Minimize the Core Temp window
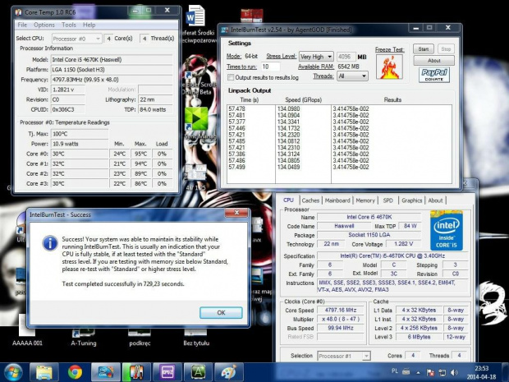Screen dimensions: 509x382 (x=135, y=11)
